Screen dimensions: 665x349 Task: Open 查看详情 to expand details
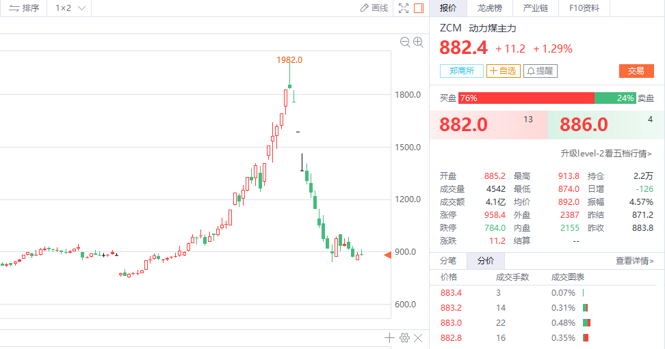634,261
